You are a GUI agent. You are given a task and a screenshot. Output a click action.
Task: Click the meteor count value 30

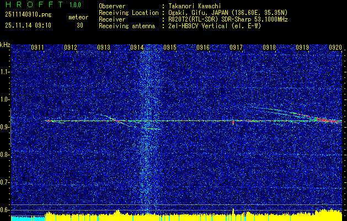click(x=80, y=25)
